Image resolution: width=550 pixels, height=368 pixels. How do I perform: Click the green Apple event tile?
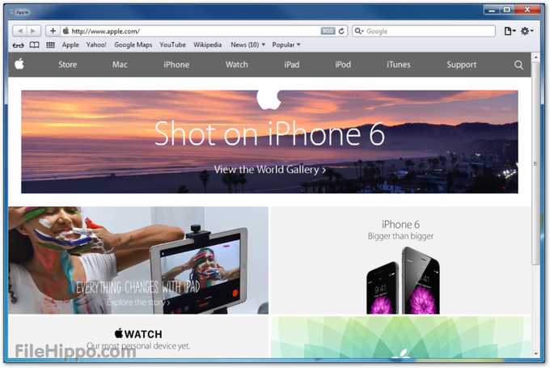[x=400, y=337]
